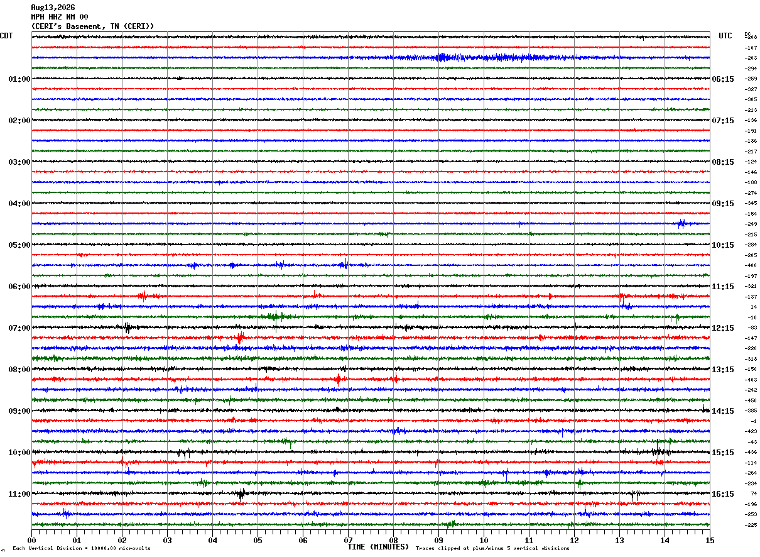Select the 07 minute tick label
The width and height of the screenshot is (760, 557).
(x=348, y=540)
